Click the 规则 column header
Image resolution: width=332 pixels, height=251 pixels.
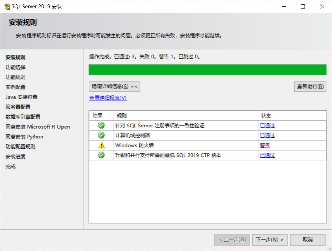186,116
